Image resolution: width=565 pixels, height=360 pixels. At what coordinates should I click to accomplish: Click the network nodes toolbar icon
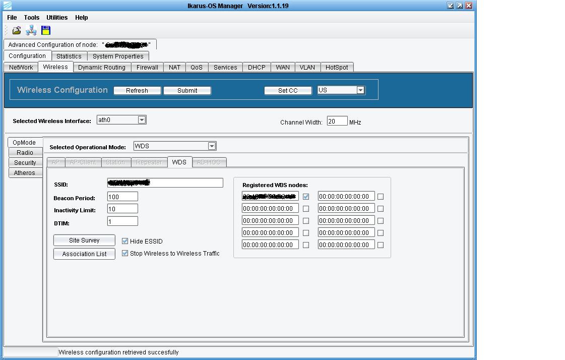[31, 30]
